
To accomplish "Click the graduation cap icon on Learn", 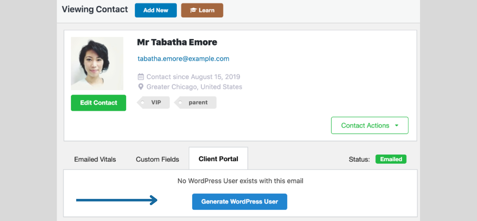I will [x=193, y=10].
